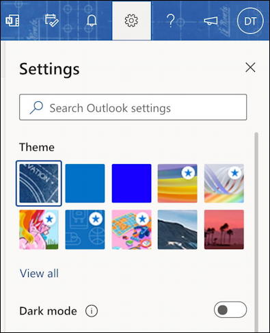
Task: Open My Day calendar checkmark icon
Action: (52, 21)
